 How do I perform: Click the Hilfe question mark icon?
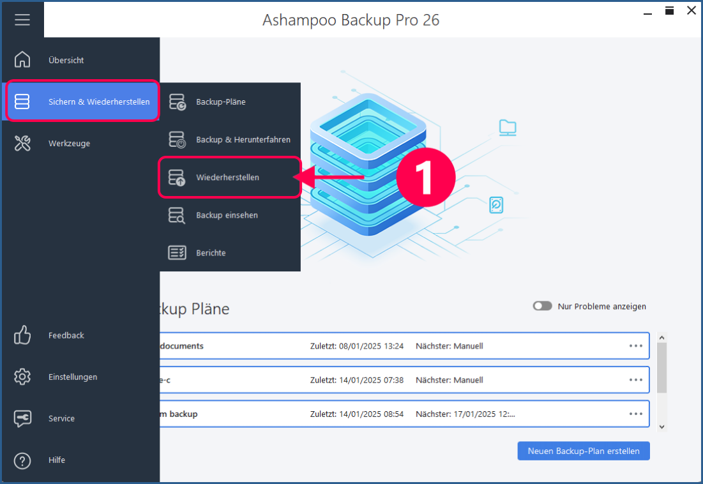tap(22, 460)
